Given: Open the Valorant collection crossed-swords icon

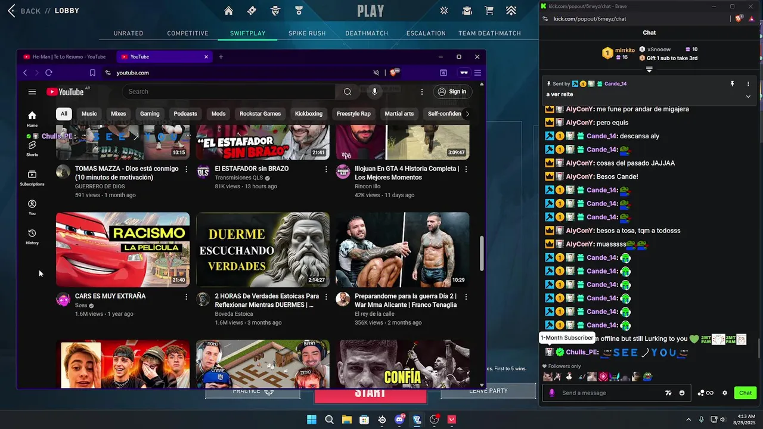Looking at the screenshot, I should [444, 11].
